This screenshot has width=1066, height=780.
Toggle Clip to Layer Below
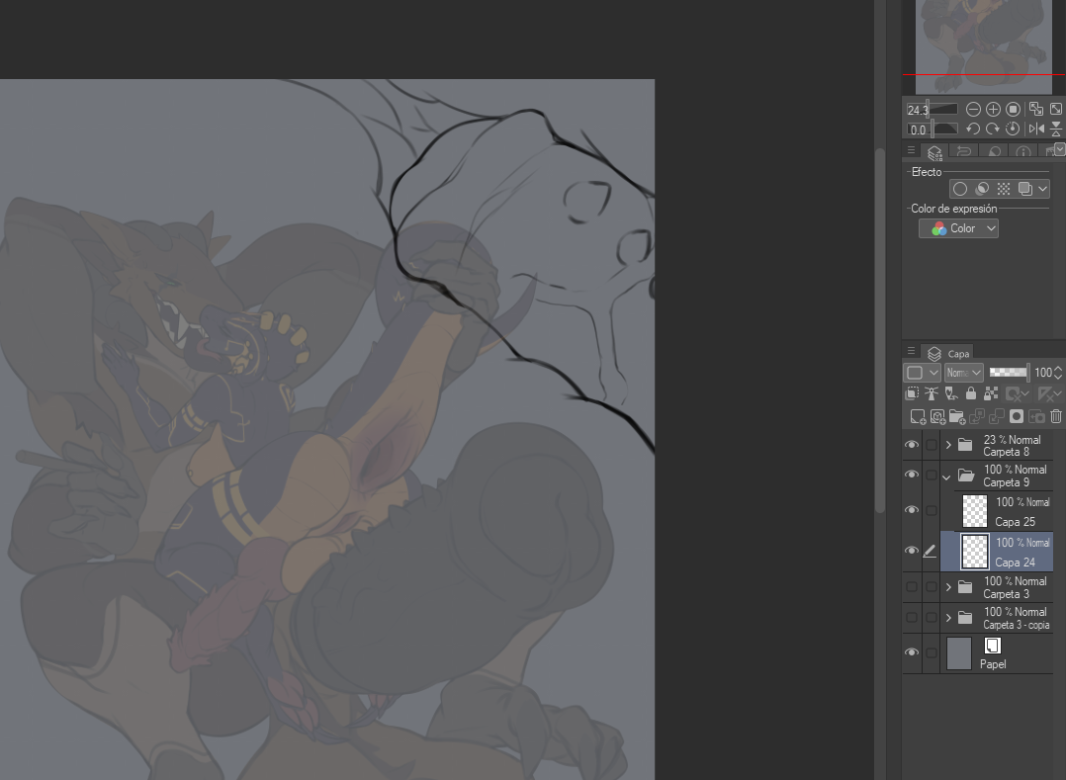tap(912, 393)
